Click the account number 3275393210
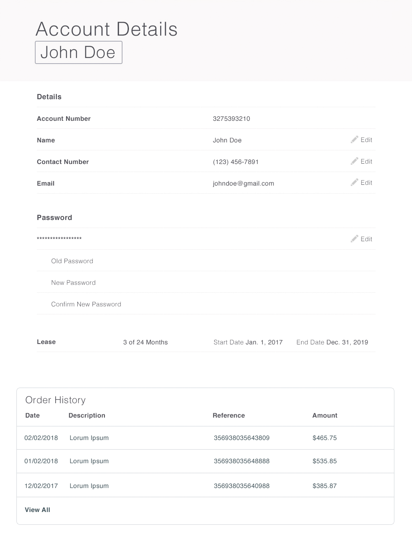This screenshot has height=542, width=412. pos(231,118)
